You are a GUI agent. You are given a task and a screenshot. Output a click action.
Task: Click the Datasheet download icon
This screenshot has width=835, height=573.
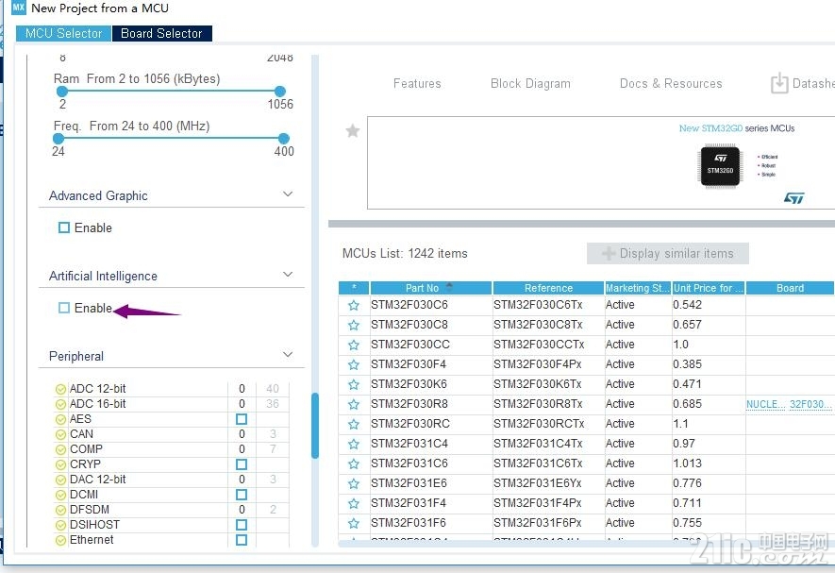click(779, 83)
